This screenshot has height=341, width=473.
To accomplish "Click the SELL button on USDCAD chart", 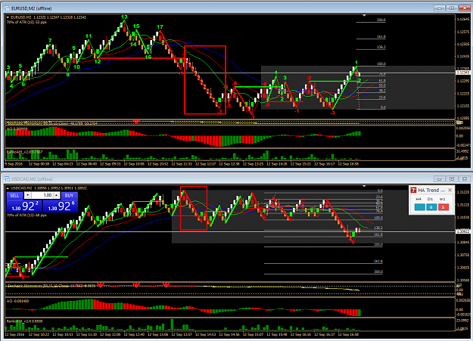I will [14, 195].
